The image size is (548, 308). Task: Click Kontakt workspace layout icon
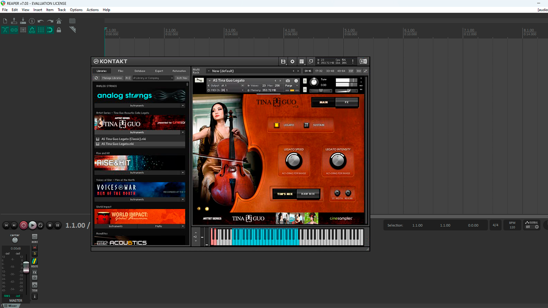coord(302,61)
